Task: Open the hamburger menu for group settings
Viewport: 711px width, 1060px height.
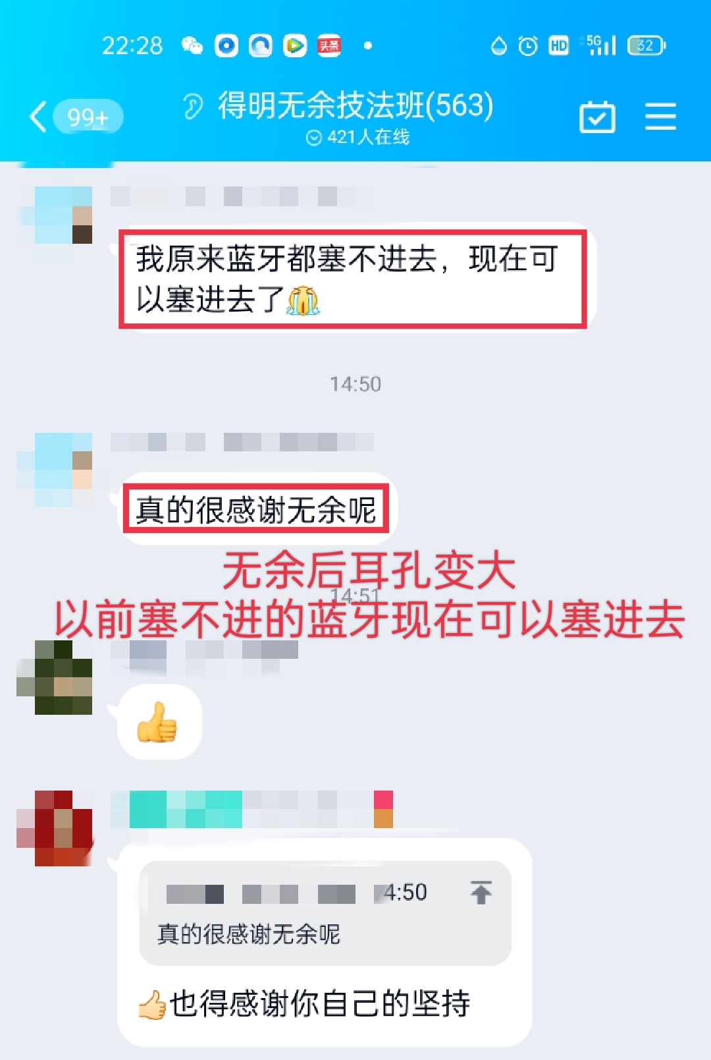Action: [x=660, y=117]
